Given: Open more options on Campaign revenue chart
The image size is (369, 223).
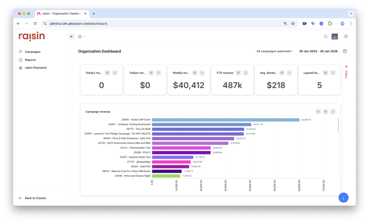Looking at the screenshot, I should tap(333, 112).
